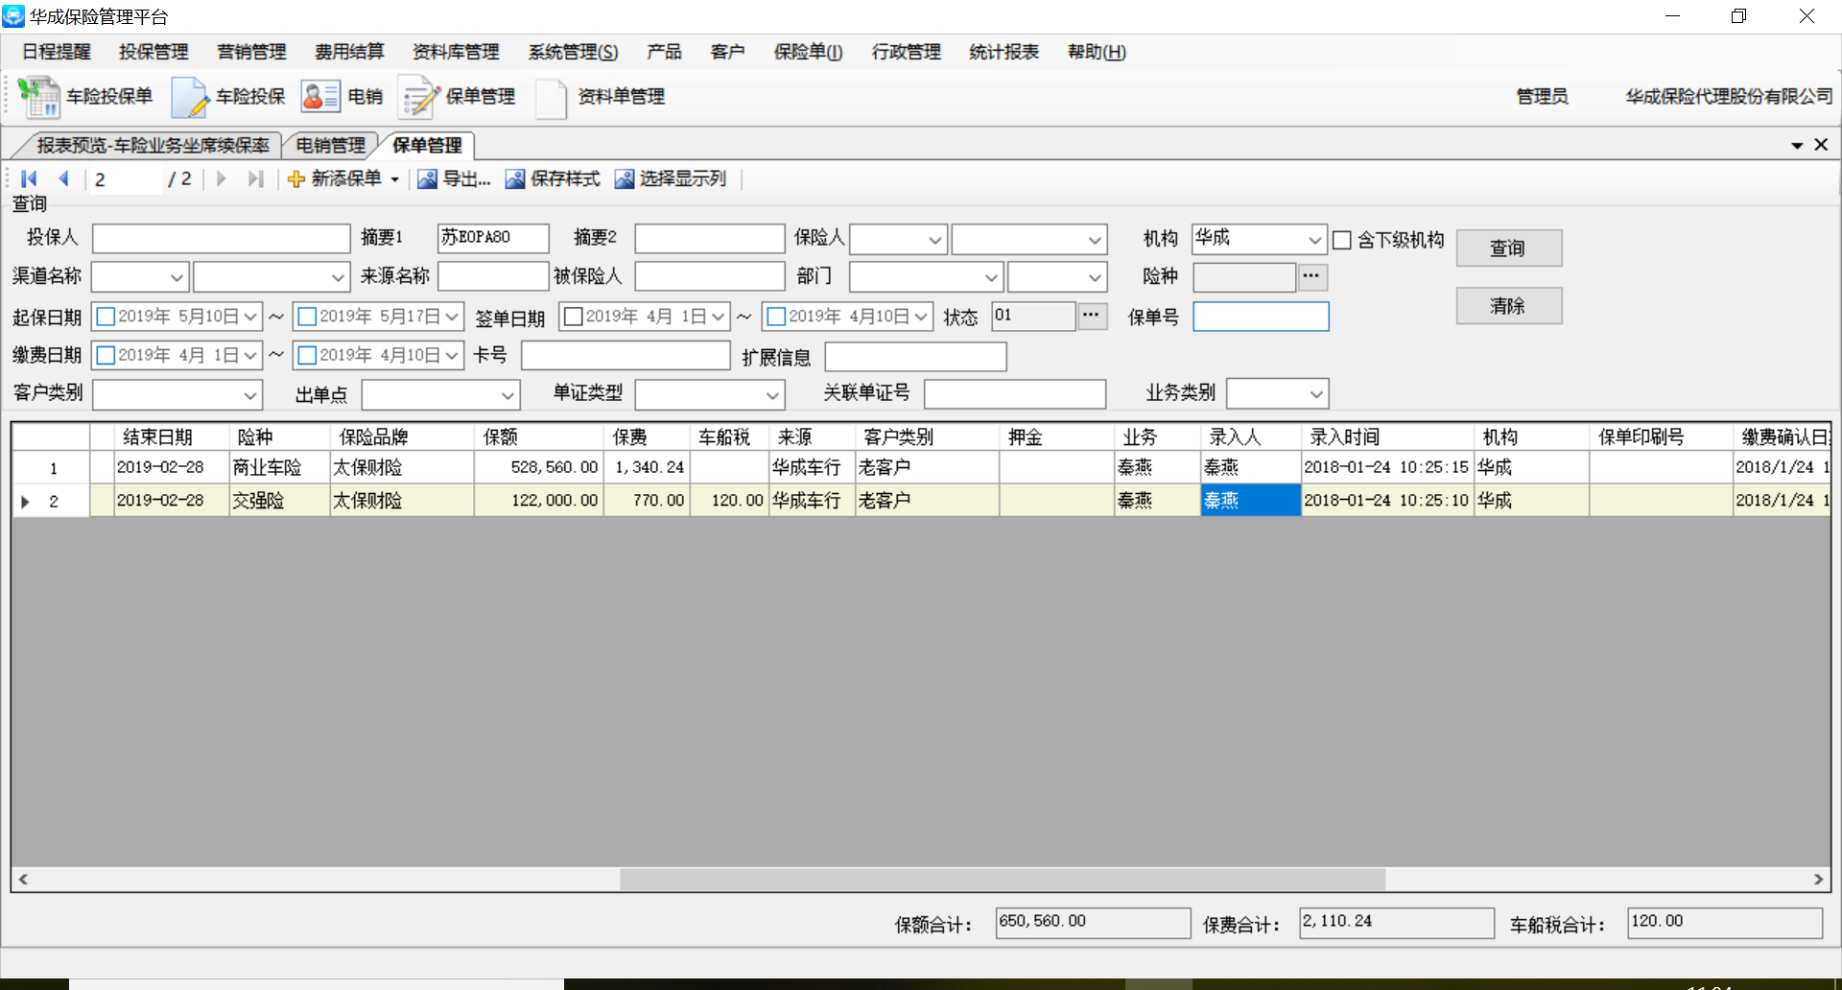Screen dimensions: 1842x990
Task: Open 资料单管理 from the toolbar
Action: [552, 97]
